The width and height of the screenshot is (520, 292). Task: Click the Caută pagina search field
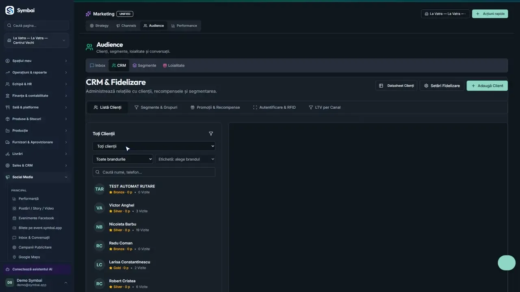pos(37,26)
